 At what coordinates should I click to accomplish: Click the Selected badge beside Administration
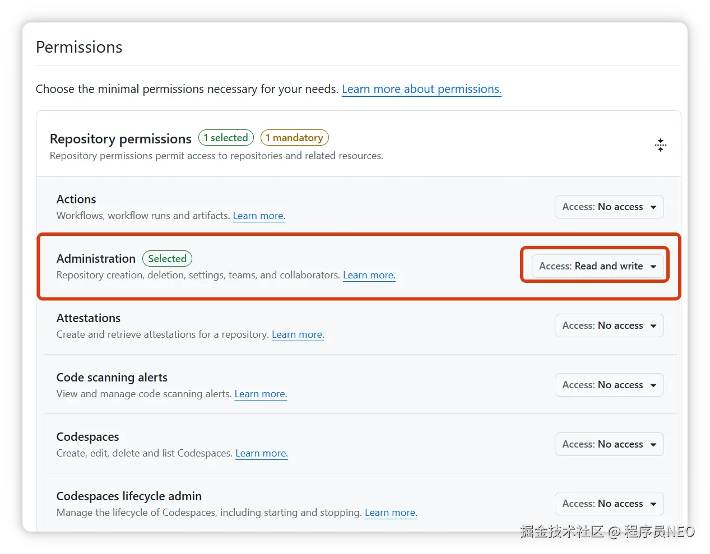tap(167, 259)
